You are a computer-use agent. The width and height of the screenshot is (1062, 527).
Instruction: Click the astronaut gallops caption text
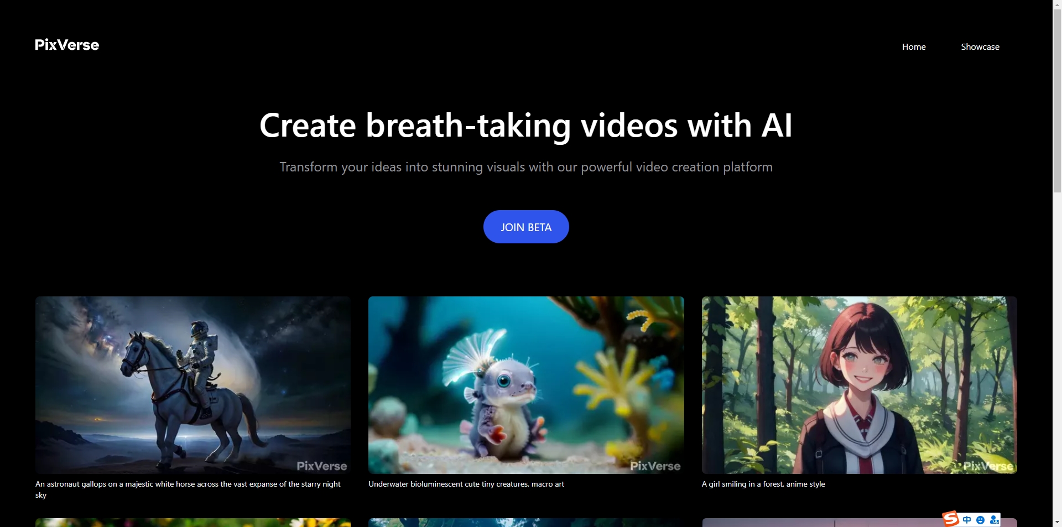point(188,484)
